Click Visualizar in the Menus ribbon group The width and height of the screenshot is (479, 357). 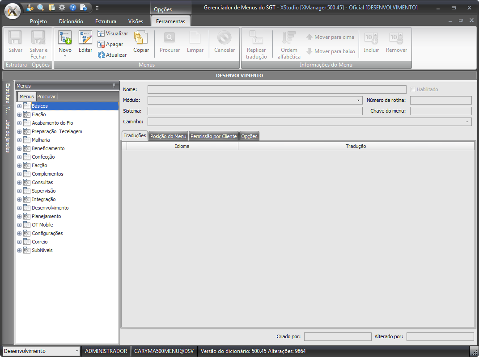coord(113,34)
